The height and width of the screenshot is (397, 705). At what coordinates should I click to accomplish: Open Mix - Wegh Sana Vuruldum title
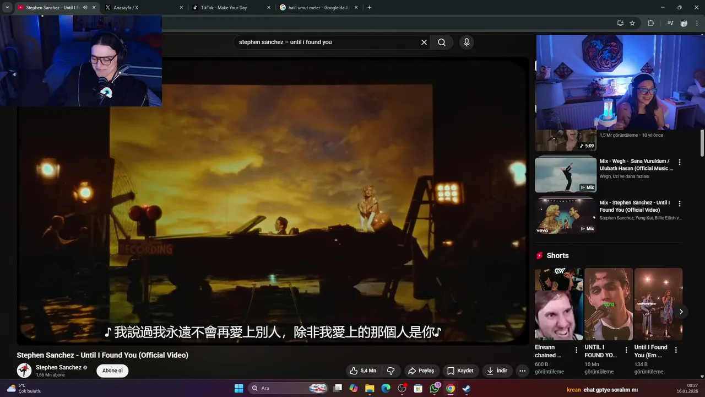636,164
